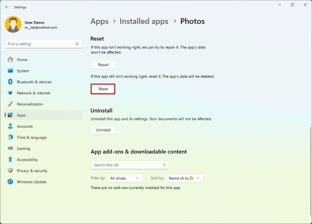
Task: Open the Filter by All drives dropdown
Action: pos(125,178)
